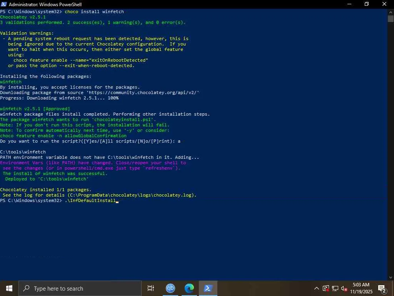
Task: Minimize the PowerShell window
Action: (x=349, y=4)
